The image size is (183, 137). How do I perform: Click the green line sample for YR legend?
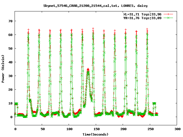click(168, 18)
